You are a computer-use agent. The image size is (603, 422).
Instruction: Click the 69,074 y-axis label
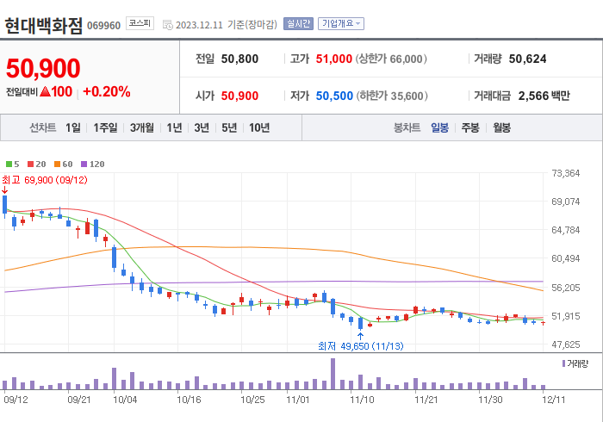[x=565, y=202]
